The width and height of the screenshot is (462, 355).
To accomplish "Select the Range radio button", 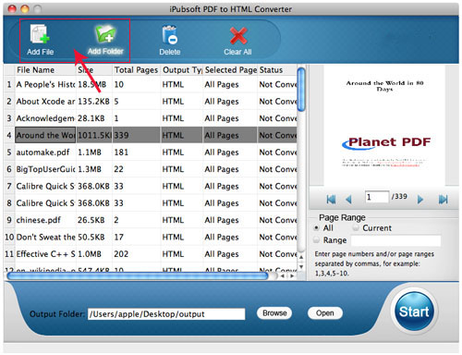I will coord(316,239).
